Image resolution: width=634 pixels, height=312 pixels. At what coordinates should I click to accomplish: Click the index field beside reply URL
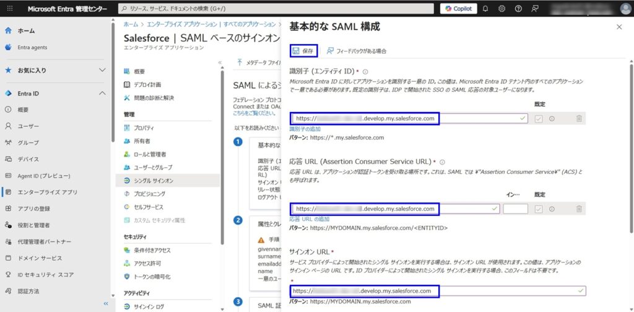515,209
